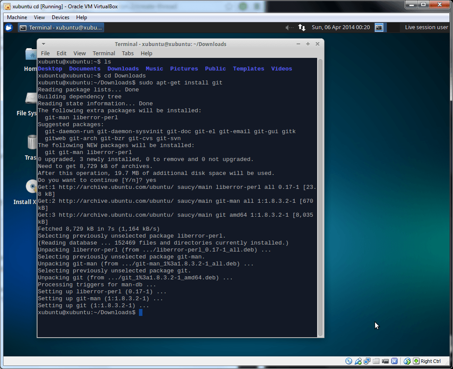
Task: Click the Right Ctrl host key label
Action: point(430,361)
